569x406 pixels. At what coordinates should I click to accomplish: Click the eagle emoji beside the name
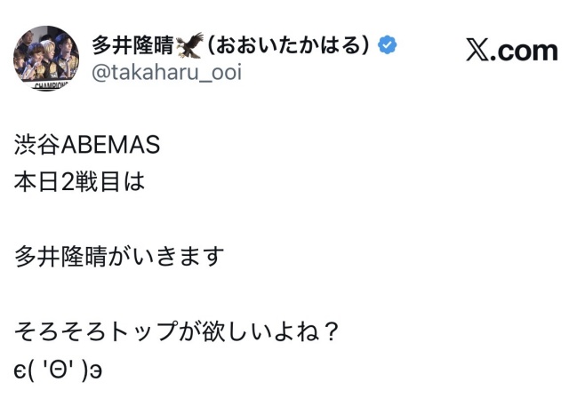pyautogui.click(x=189, y=44)
